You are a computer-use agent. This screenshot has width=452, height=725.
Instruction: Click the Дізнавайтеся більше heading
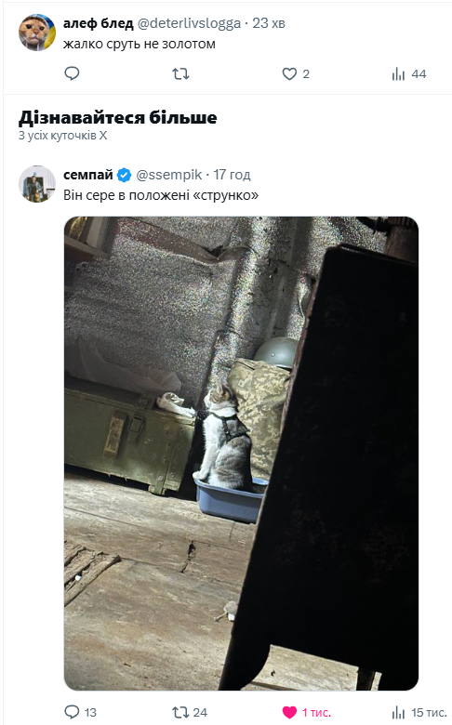click(117, 117)
